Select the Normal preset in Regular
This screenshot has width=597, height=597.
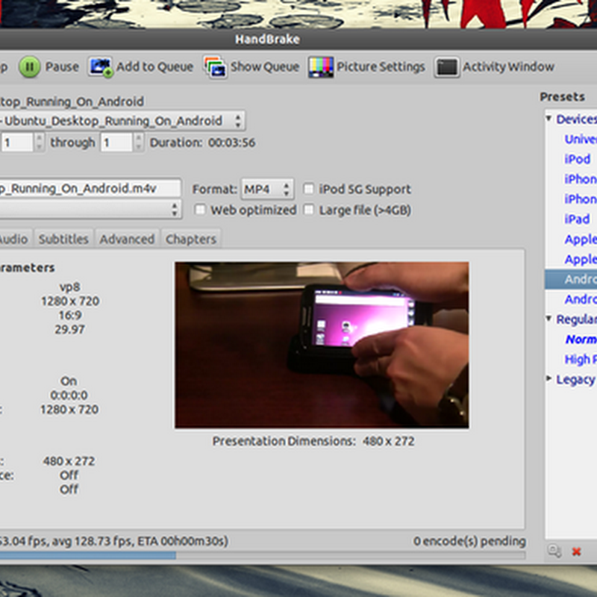coord(581,340)
